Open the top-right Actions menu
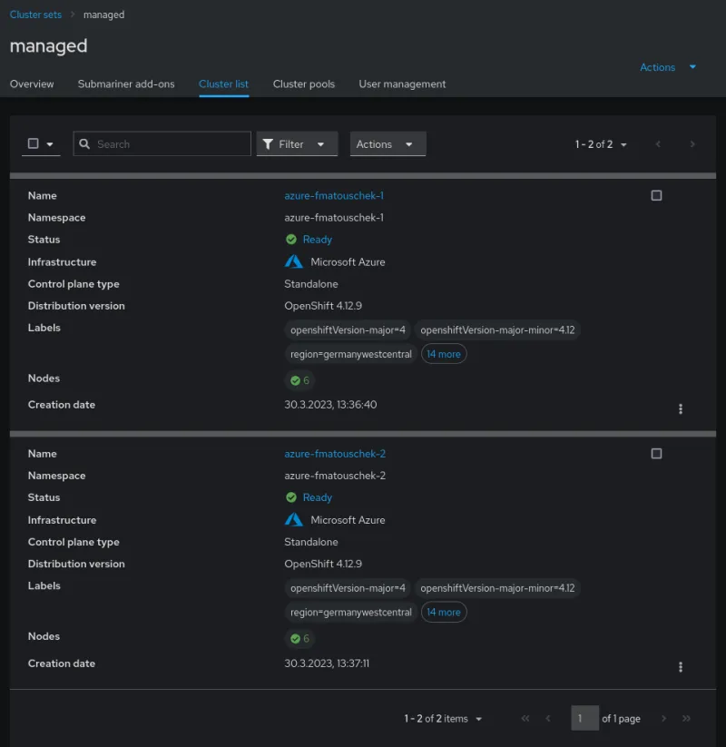Viewport: 726px width, 747px height. [668, 67]
